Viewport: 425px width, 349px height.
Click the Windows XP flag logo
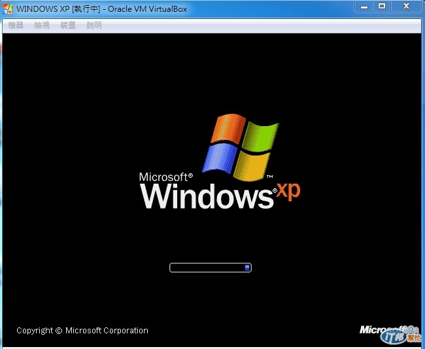click(241, 148)
